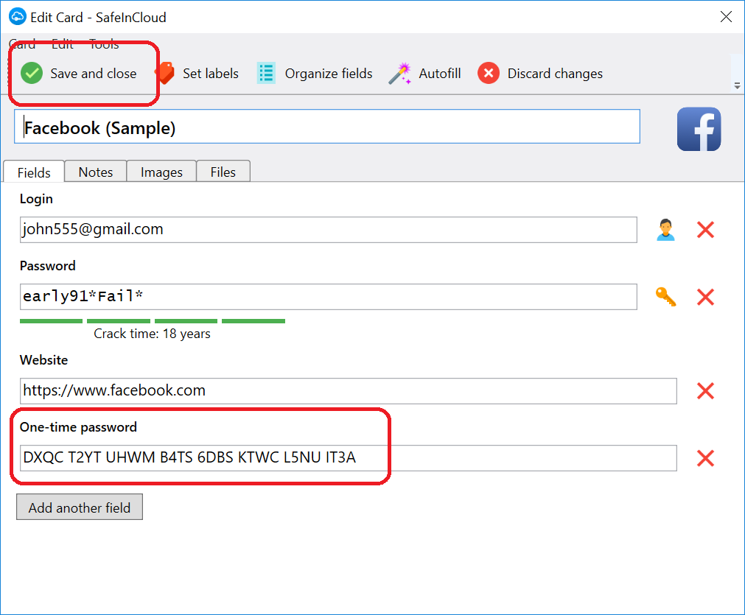This screenshot has width=745, height=615.
Task: Switch to the Notes tab
Action: 96,172
